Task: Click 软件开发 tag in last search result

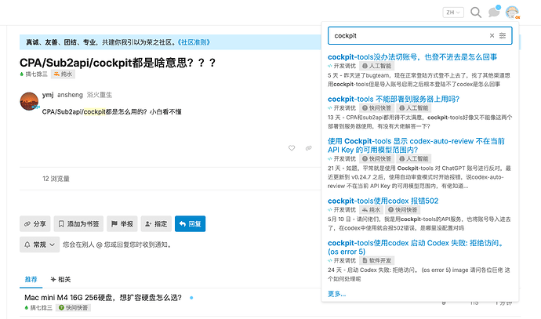Action: coord(376,260)
